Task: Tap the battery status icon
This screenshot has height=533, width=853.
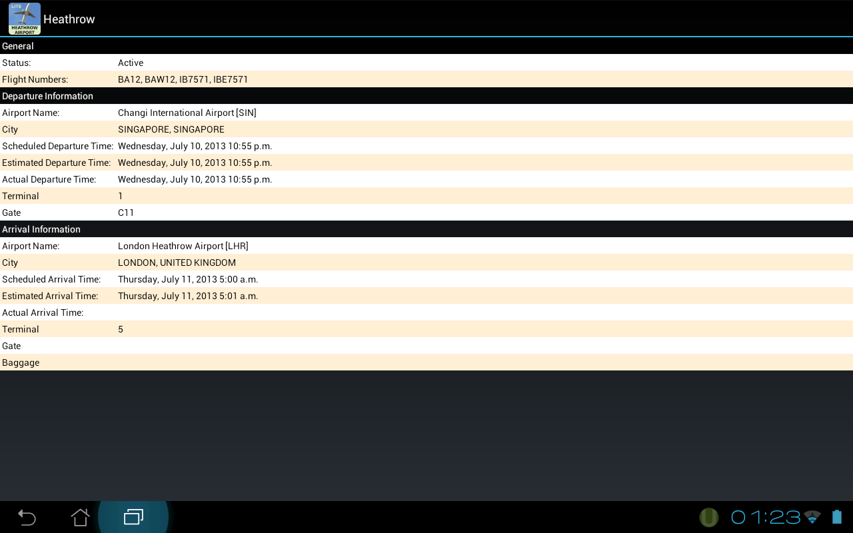Action: (x=837, y=517)
